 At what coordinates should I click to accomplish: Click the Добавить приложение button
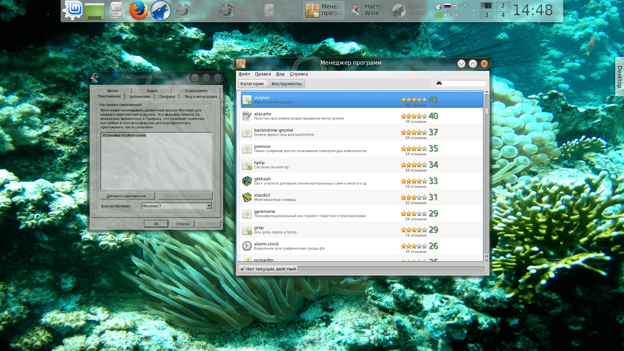(x=127, y=196)
